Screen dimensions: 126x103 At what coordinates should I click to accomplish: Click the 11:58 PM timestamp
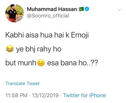tap(17, 95)
